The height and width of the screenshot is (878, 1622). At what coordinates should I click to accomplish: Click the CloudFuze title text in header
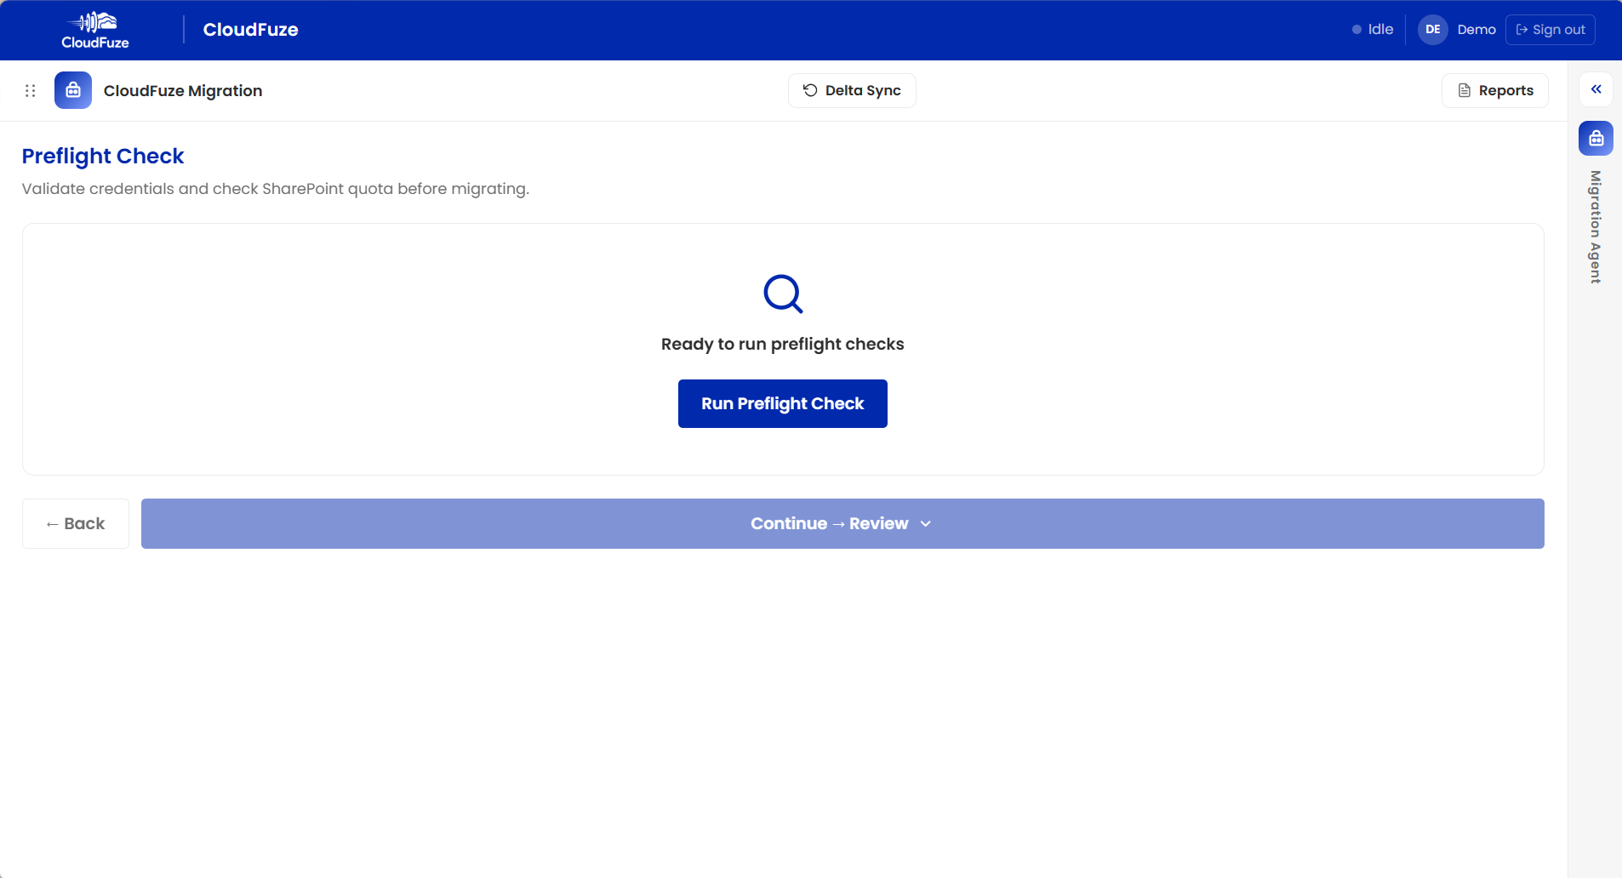point(251,30)
